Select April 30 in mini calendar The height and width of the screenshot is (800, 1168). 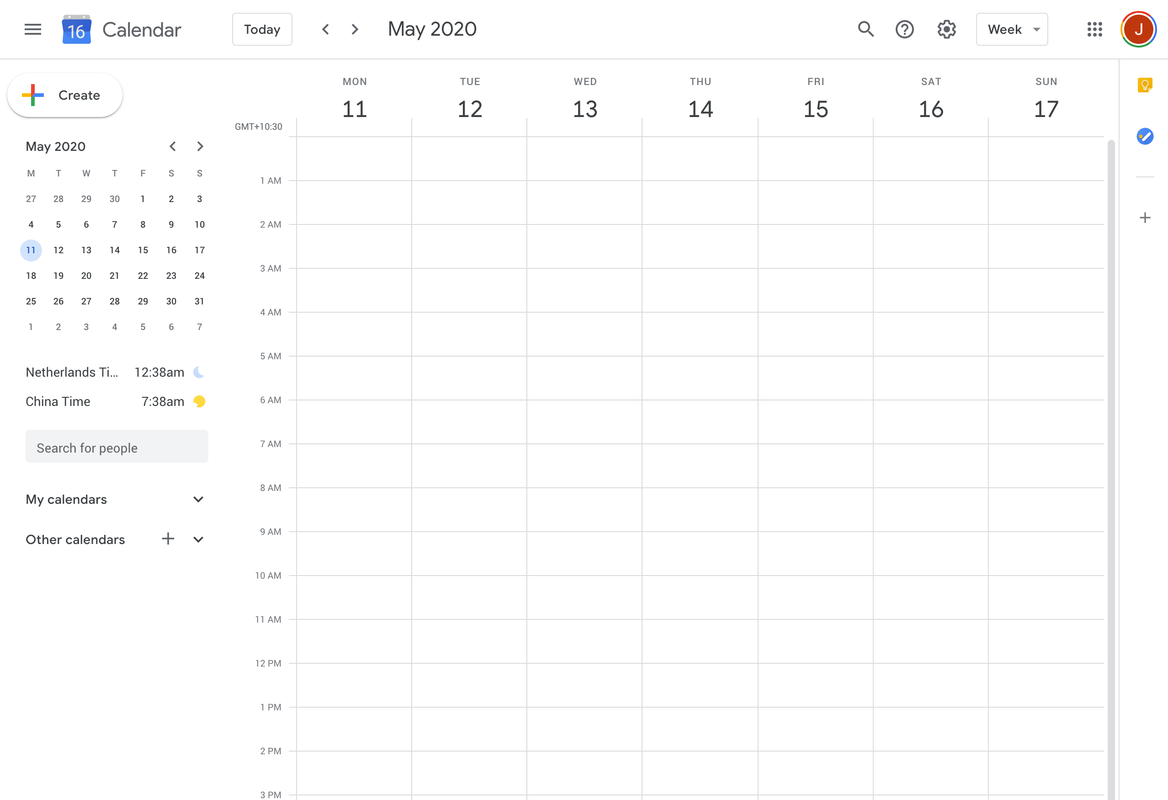point(115,199)
